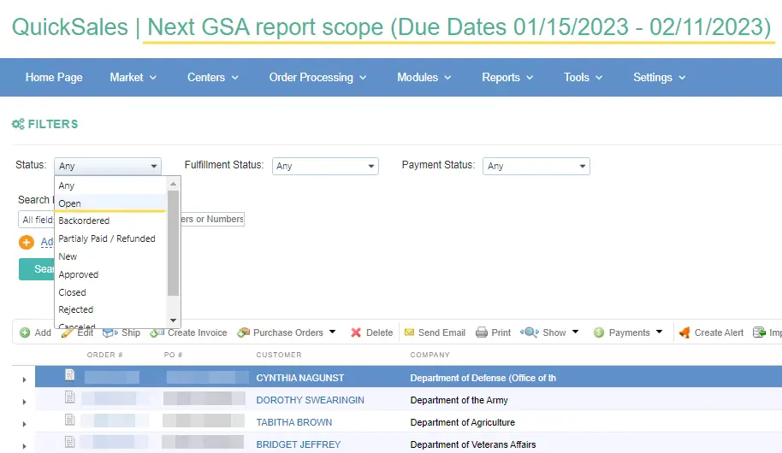Click the orange plus add-filter icon

[26, 242]
